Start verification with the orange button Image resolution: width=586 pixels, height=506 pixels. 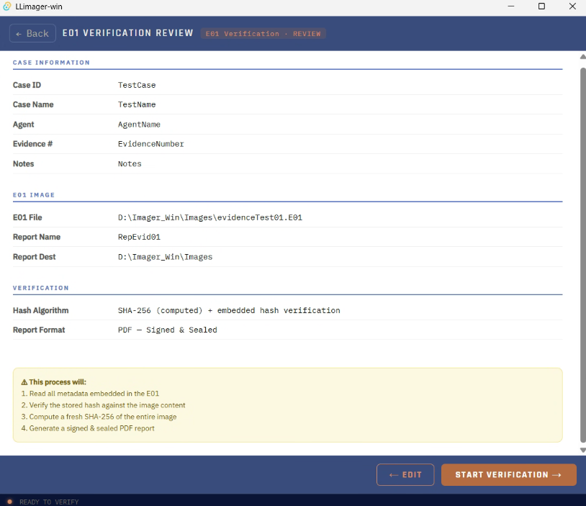point(509,474)
